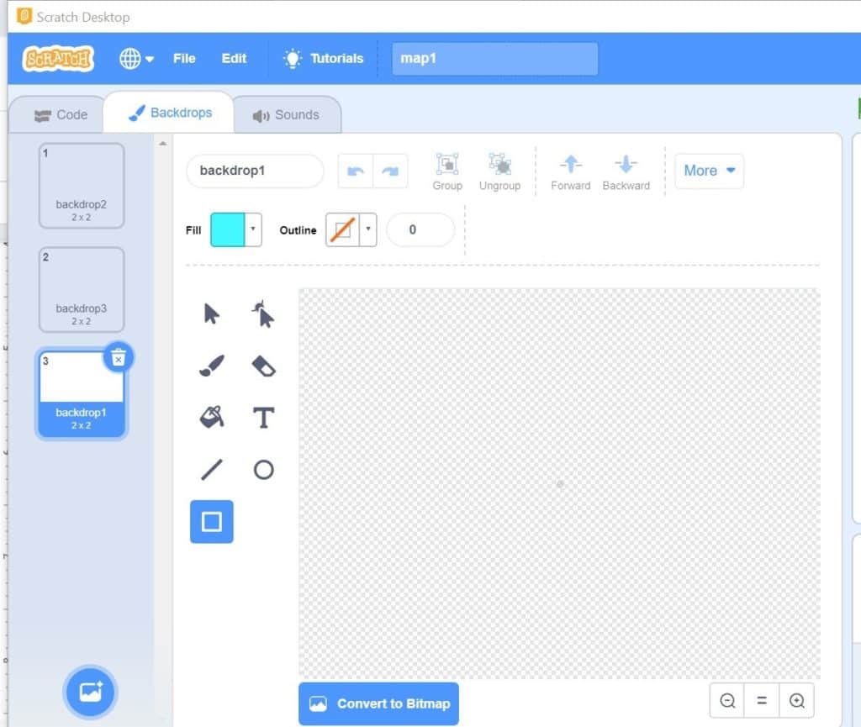The height and width of the screenshot is (727, 861).
Task: Click the Ungroup icon
Action: click(x=499, y=171)
